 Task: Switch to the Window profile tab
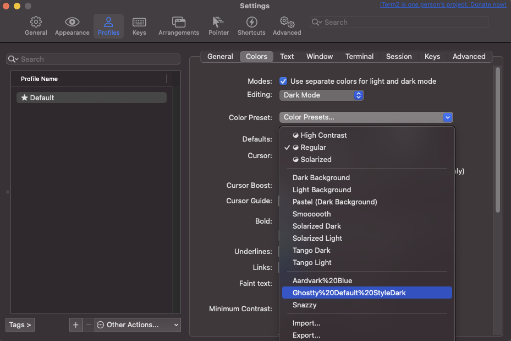320,56
